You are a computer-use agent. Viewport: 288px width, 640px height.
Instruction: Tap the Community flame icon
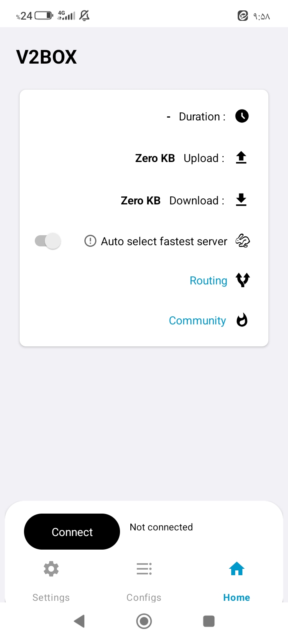tap(242, 320)
